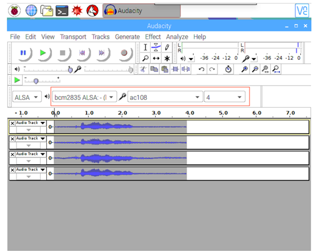Open the Effect menu
The width and height of the screenshot is (315, 252).
pos(153,37)
